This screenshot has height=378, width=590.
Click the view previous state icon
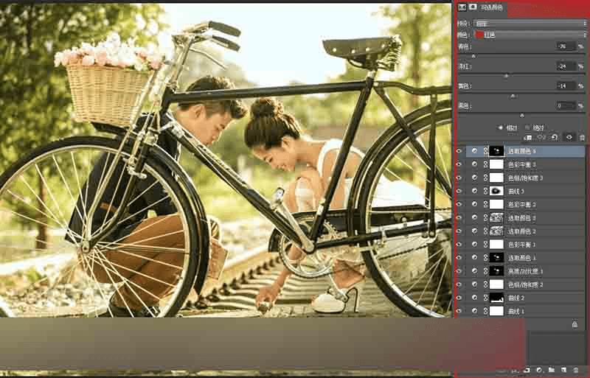(x=541, y=138)
